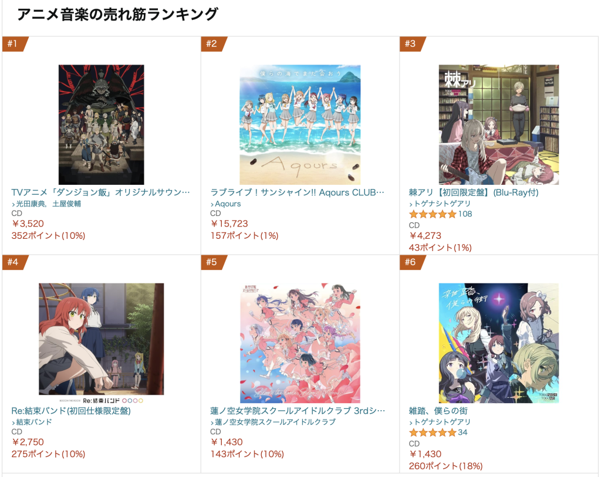Image resolution: width=601 pixels, height=477 pixels.
Task: Click the ￥15,723 price
Action: pos(229,224)
